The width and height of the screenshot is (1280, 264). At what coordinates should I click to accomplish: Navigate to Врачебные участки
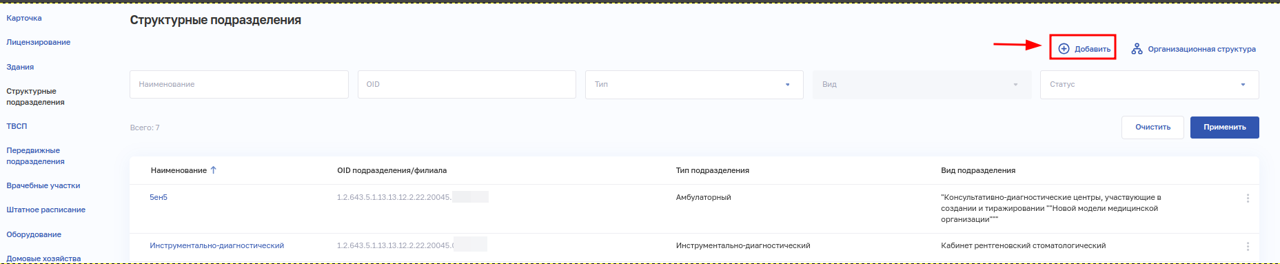[x=43, y=185]
